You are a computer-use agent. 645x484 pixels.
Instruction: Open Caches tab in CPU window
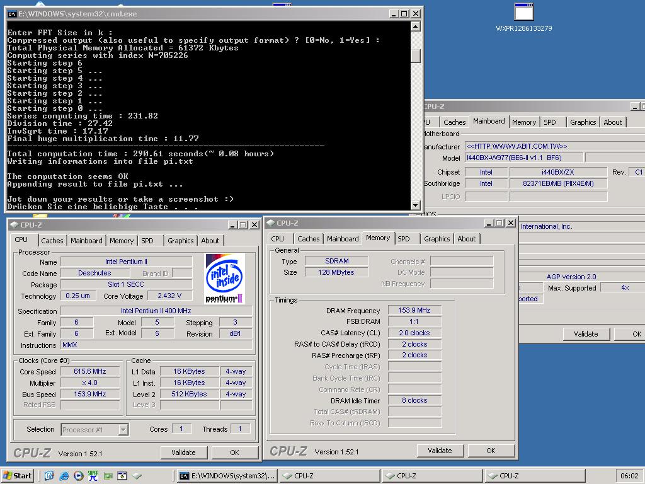[52, 241]
